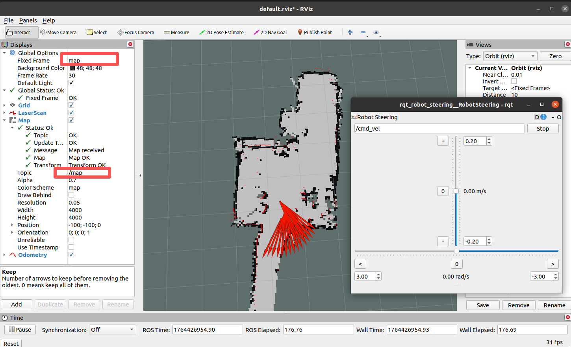Open the view Type combo box
This screenshot has height=347, width=571.
point(510,56)
